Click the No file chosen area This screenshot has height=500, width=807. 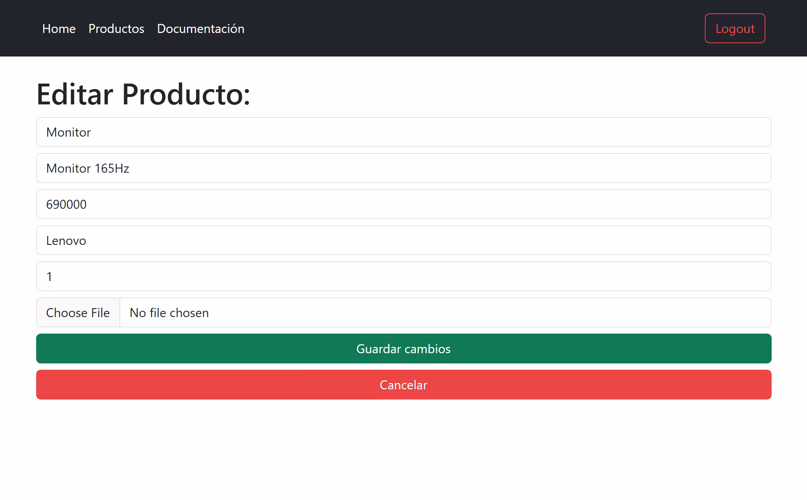169,312
